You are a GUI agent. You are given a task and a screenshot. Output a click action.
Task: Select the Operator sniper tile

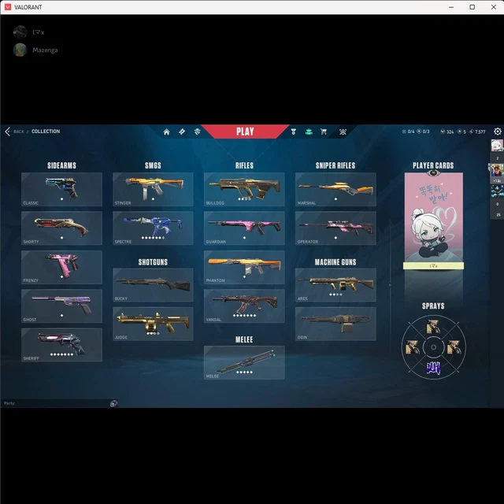[335, 228]
